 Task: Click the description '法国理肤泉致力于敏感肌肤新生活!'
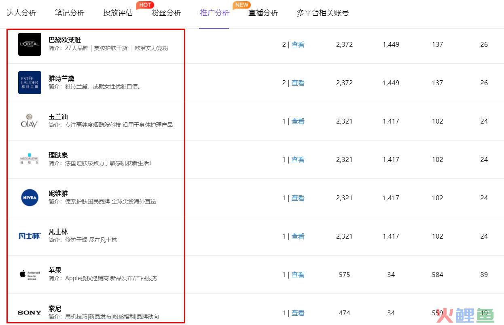click(x=108, y=163)
